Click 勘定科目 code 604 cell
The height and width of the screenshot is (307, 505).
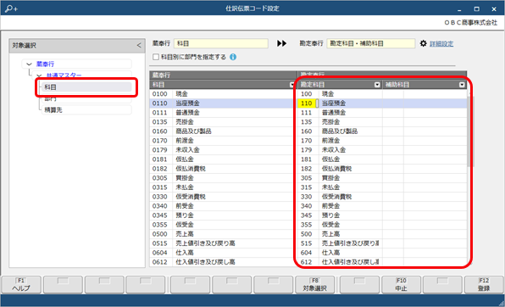[308, 253]
